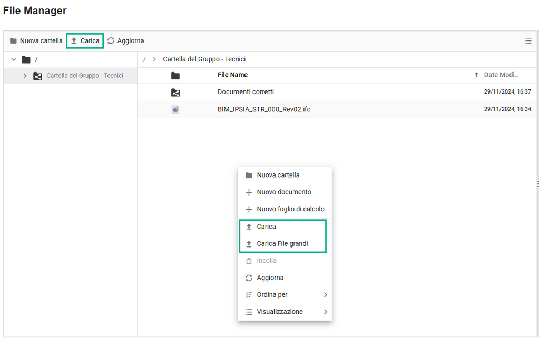
Task: Switch view using list layout icon
Action: [527, 41]
